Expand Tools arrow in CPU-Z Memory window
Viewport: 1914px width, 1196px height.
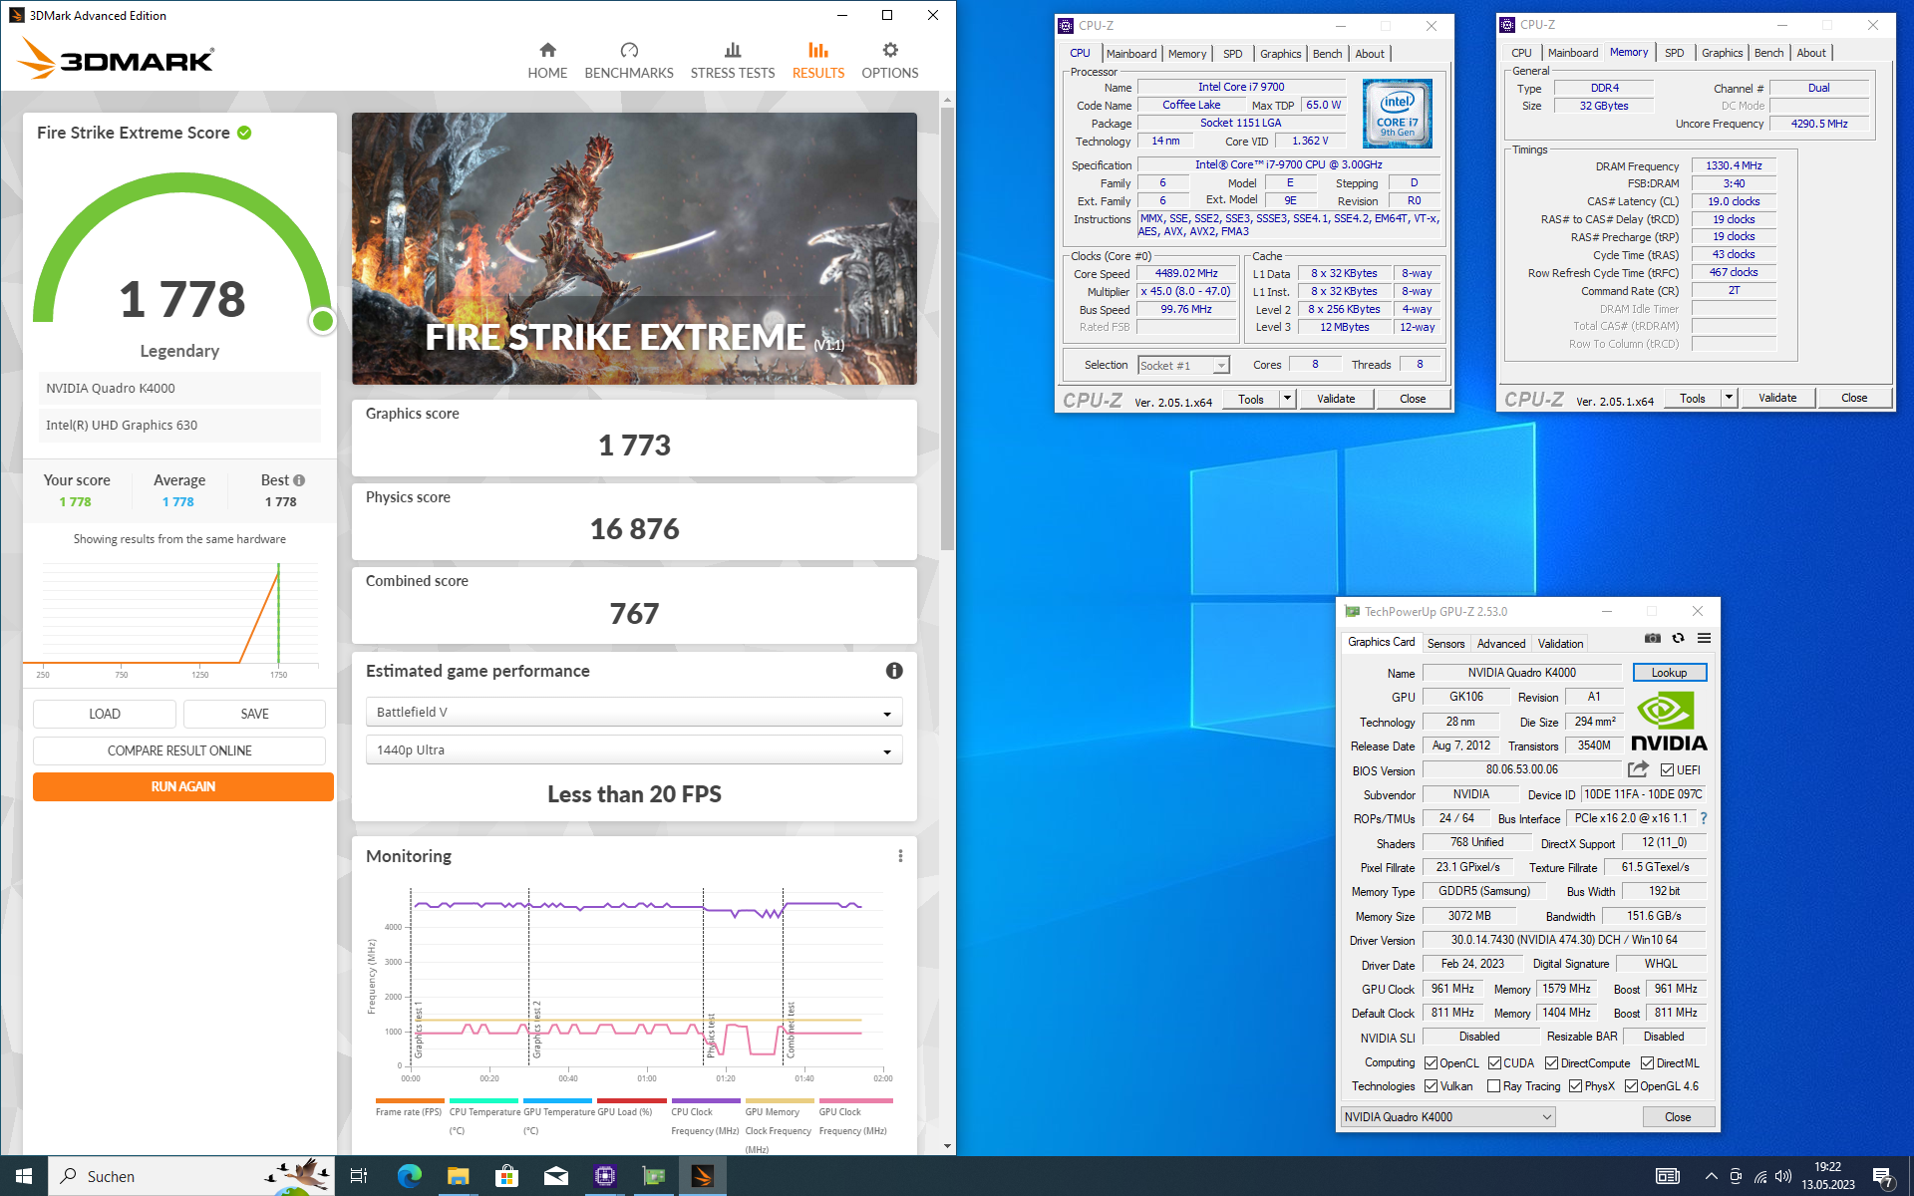pyautogui.click(x=1729, y=398)
